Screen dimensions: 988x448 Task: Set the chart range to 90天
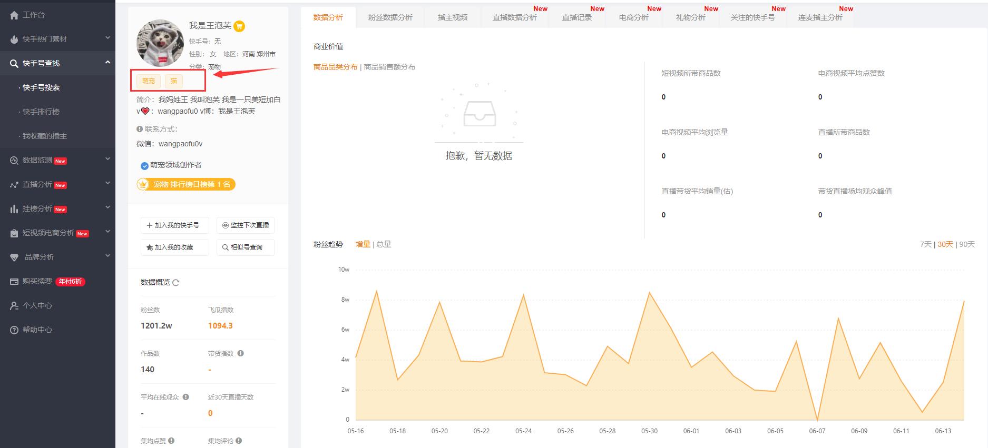tap(967, 244)
